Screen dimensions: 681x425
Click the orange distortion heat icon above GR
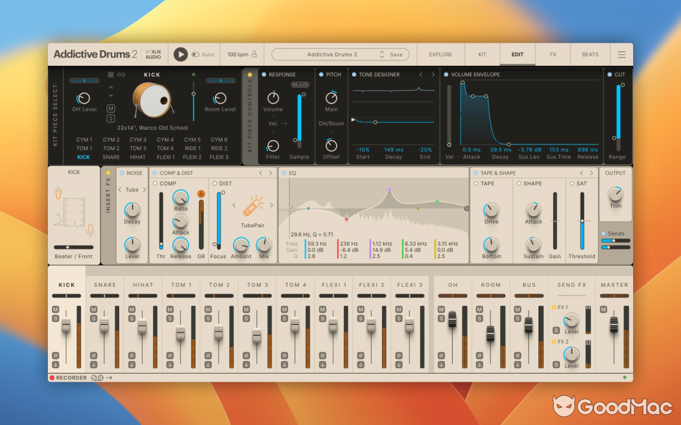[201, 194]
